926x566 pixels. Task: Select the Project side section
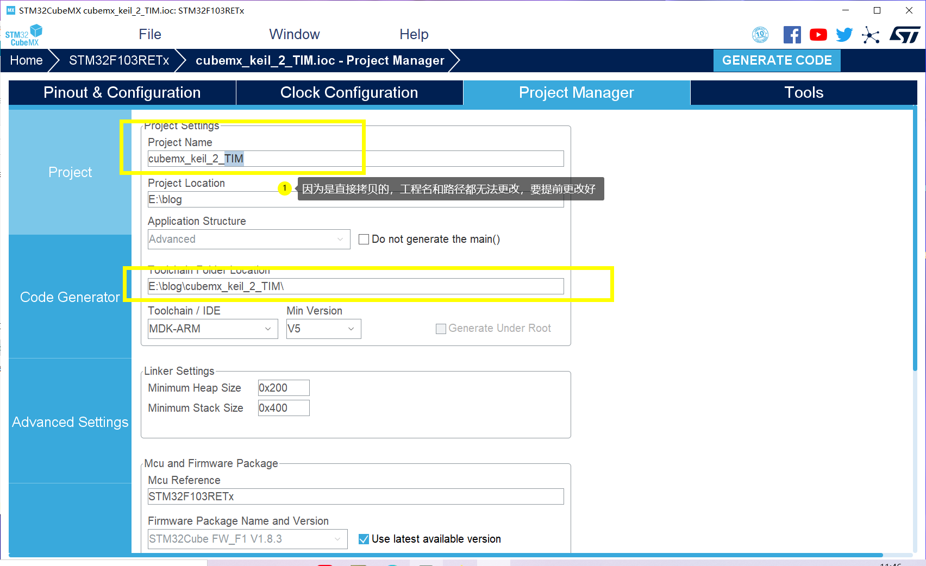coord(70,172)
